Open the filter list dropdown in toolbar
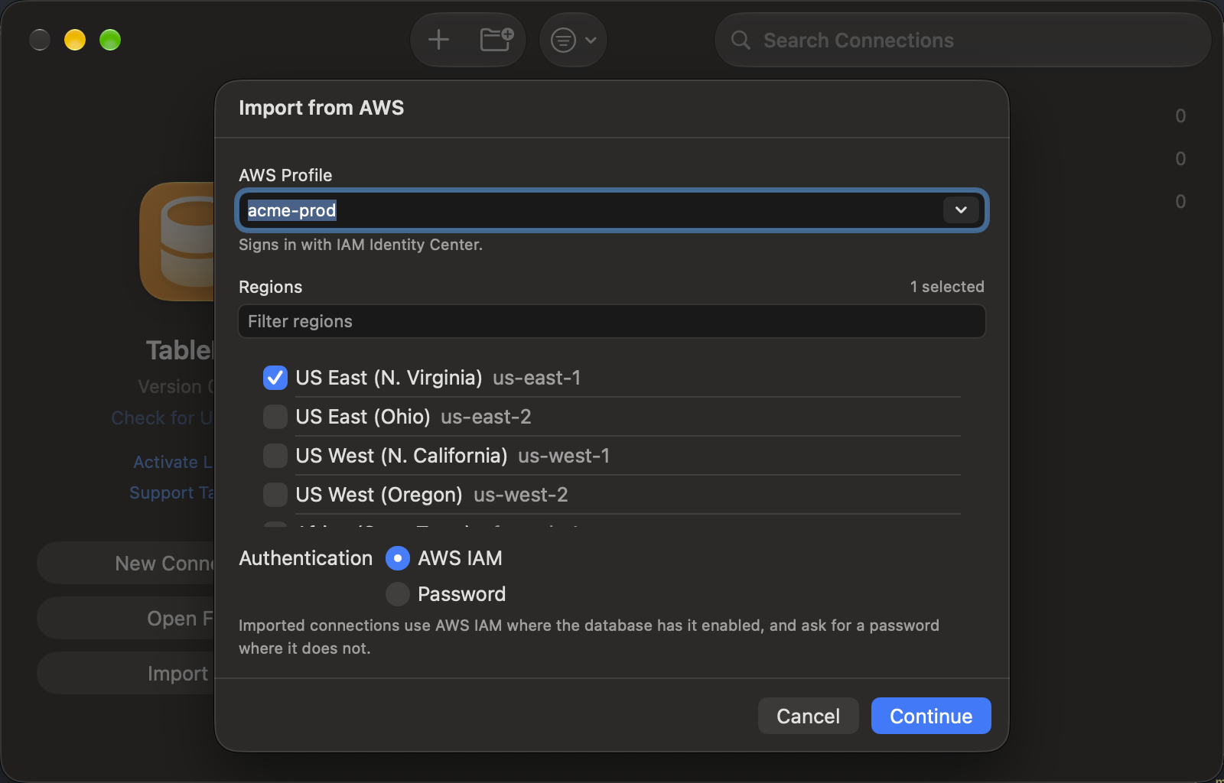Viewport: 1224px width, 783px height. click(x=574, y=40)
